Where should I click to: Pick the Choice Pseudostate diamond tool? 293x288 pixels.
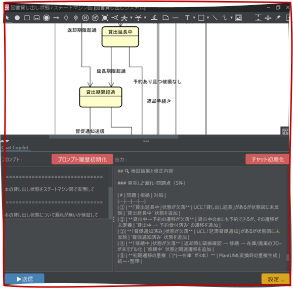click(x=76, y=18)
